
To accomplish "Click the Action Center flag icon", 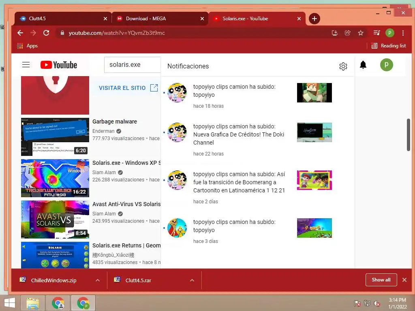I will point(357,303).
